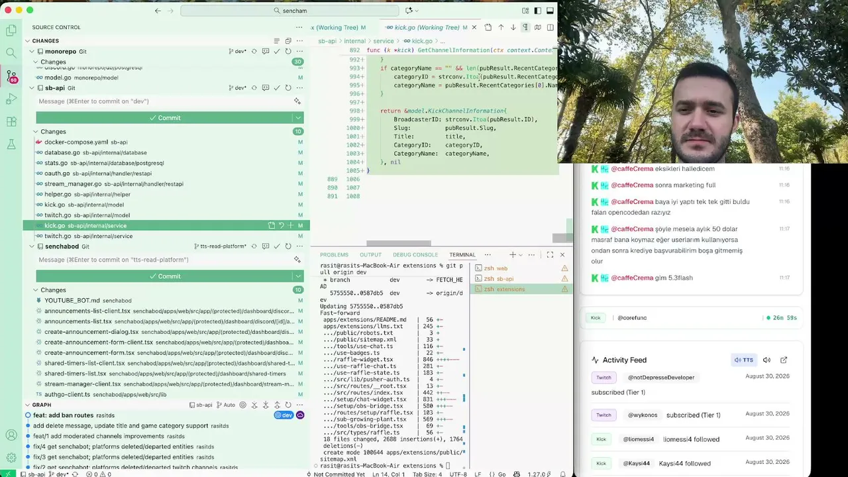Click the Go language mode in the status bar

502,474
